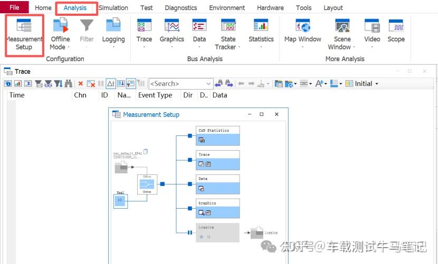
Task: Open the Scope ribbon icon
Action: pyautogui.click(x=396, y=26)
